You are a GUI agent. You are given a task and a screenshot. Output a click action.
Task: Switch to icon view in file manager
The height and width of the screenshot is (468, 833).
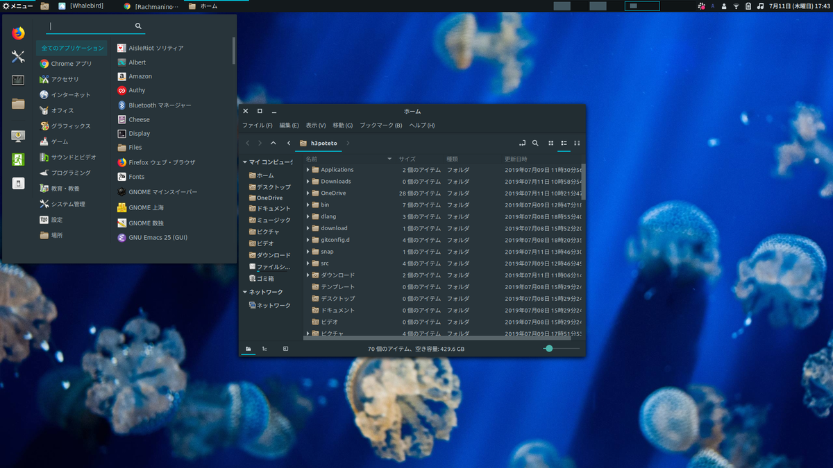(551, 144)
